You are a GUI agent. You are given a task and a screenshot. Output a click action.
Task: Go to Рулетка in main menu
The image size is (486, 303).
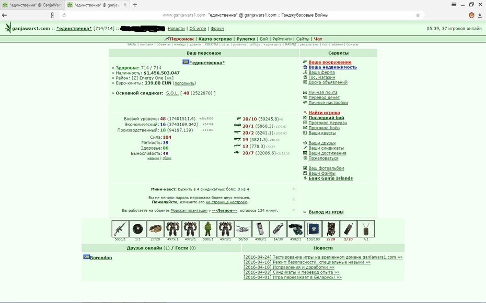click(x=246, y=39)
